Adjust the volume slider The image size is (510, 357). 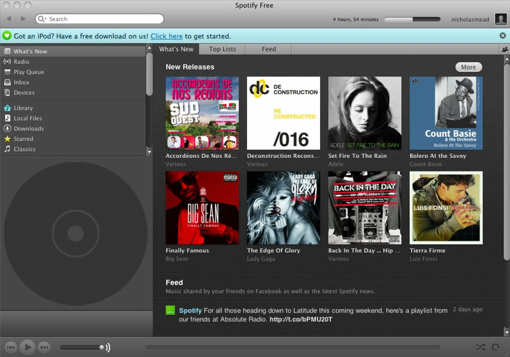coord(82,347)
